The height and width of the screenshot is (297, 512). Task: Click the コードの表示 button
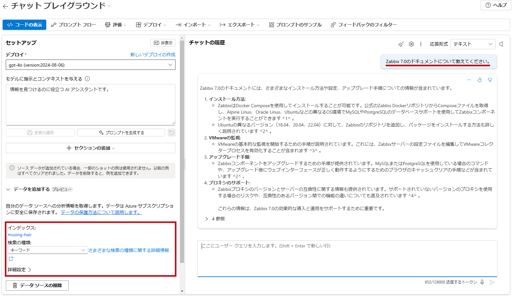24,25
